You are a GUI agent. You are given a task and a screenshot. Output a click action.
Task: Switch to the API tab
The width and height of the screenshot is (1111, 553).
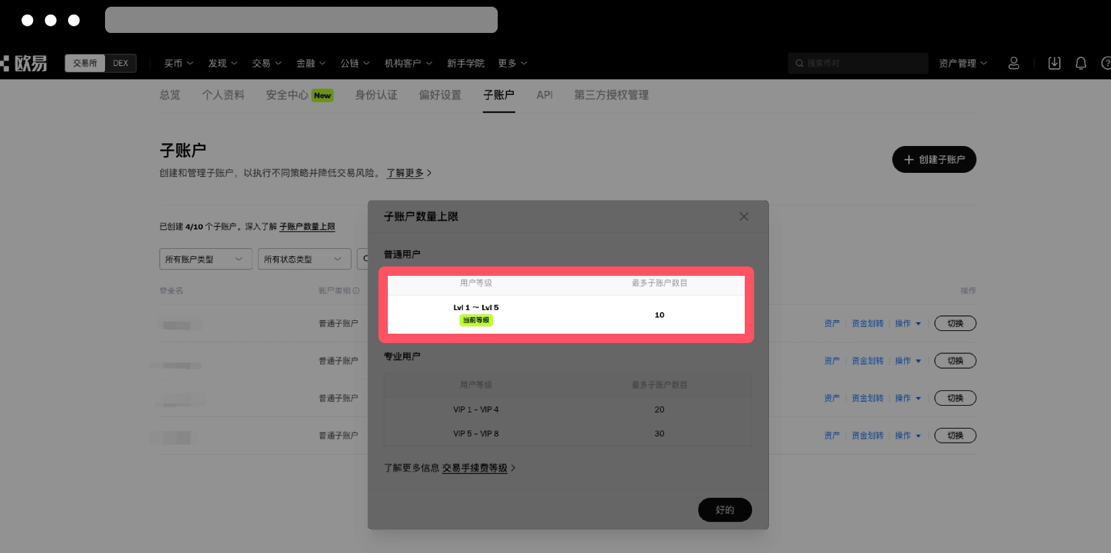coord(544,95)
